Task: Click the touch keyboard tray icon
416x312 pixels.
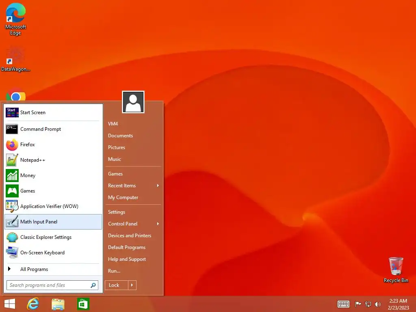Action: coord(343,304)
